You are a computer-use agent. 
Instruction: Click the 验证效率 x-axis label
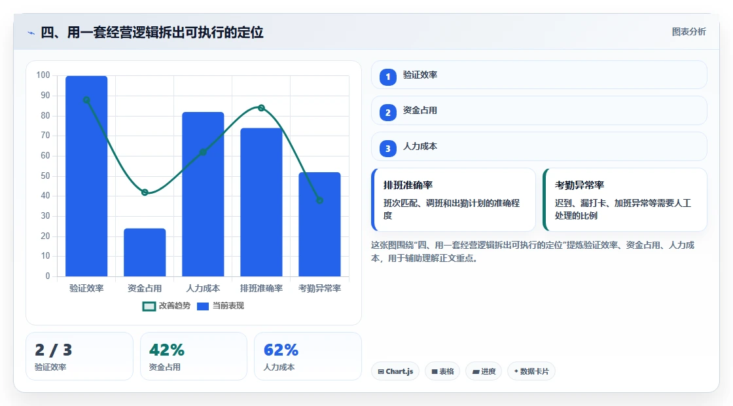(86, 288)
